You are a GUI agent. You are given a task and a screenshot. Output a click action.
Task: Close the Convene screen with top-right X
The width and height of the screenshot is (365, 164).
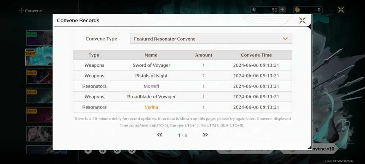(341, 9)
